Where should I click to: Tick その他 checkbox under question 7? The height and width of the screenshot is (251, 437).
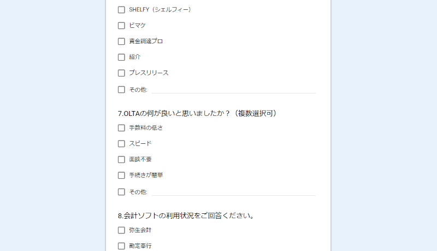pos(121,192)
